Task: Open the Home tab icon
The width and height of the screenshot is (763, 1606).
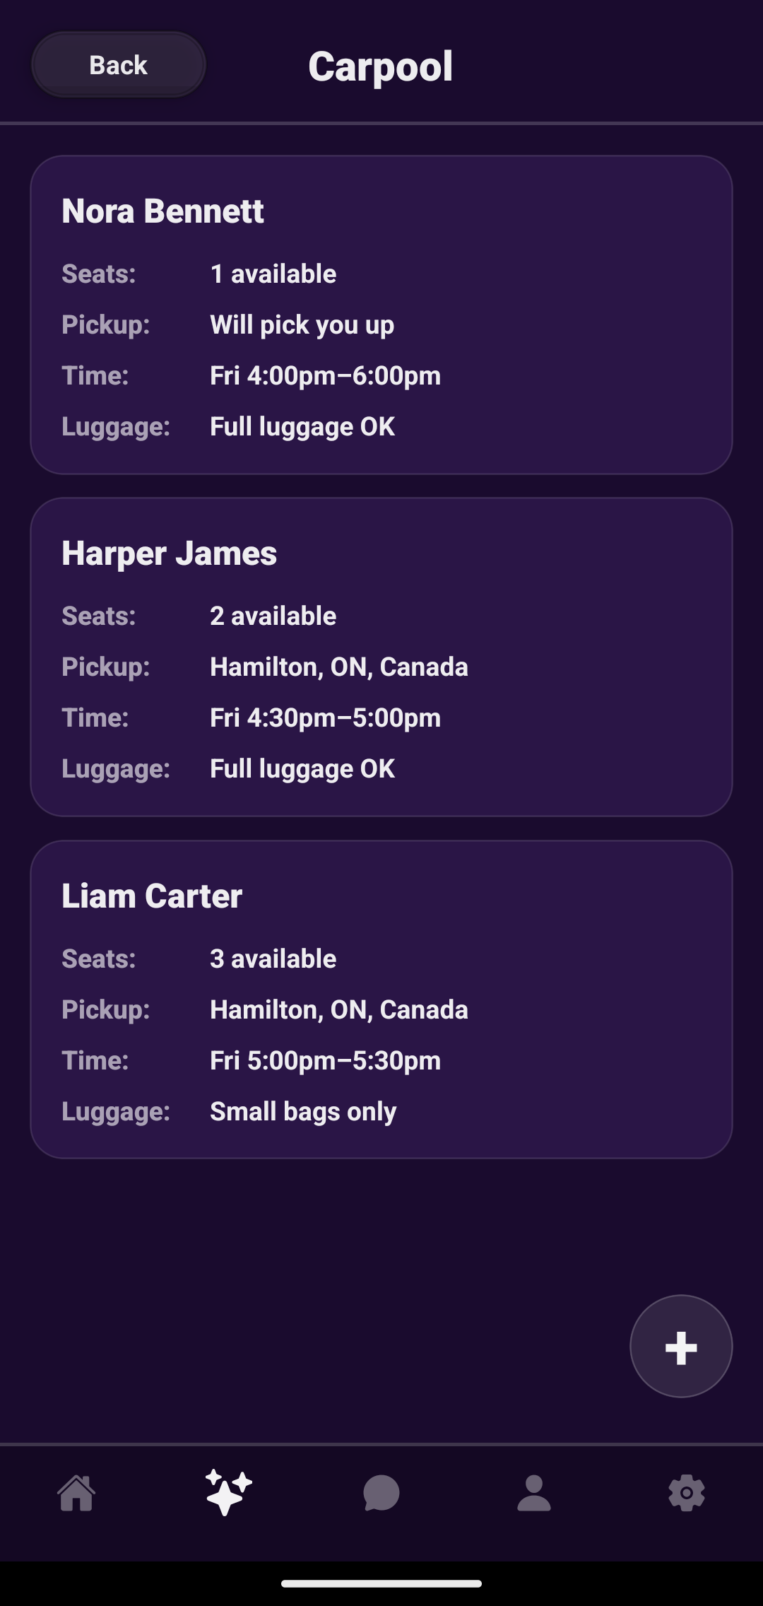Action: 76,1493
